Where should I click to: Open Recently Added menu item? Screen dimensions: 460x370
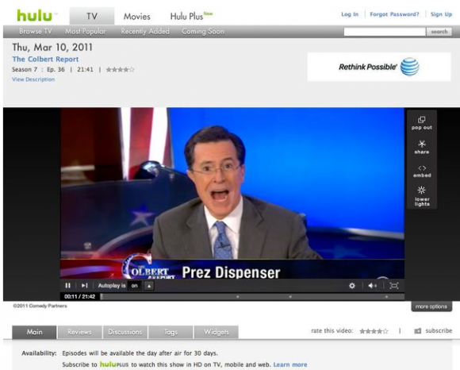click(145, 31)
